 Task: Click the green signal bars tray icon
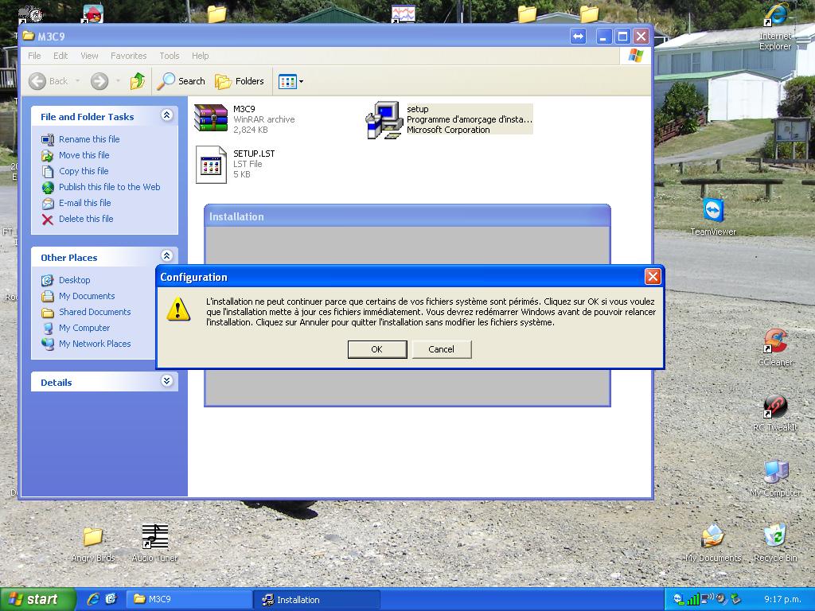693,599
